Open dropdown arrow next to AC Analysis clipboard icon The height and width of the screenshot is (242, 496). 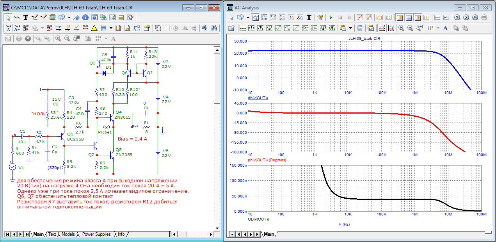tap(350, 28)
